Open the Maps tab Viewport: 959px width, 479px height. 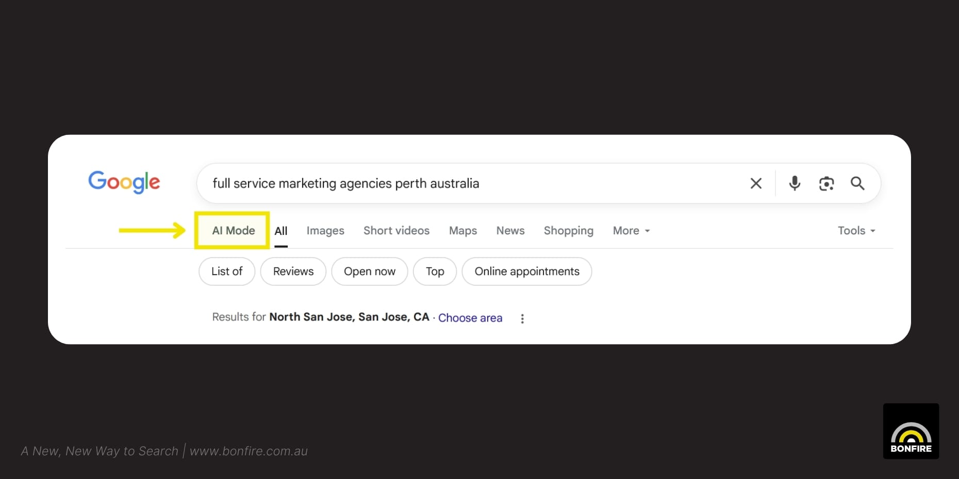point(463,231)
